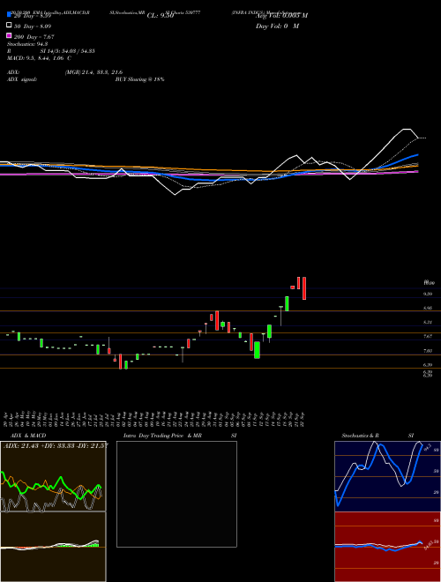Open the empty Intra Day Trading Price panel
The image size is (441, 582).
176,494
